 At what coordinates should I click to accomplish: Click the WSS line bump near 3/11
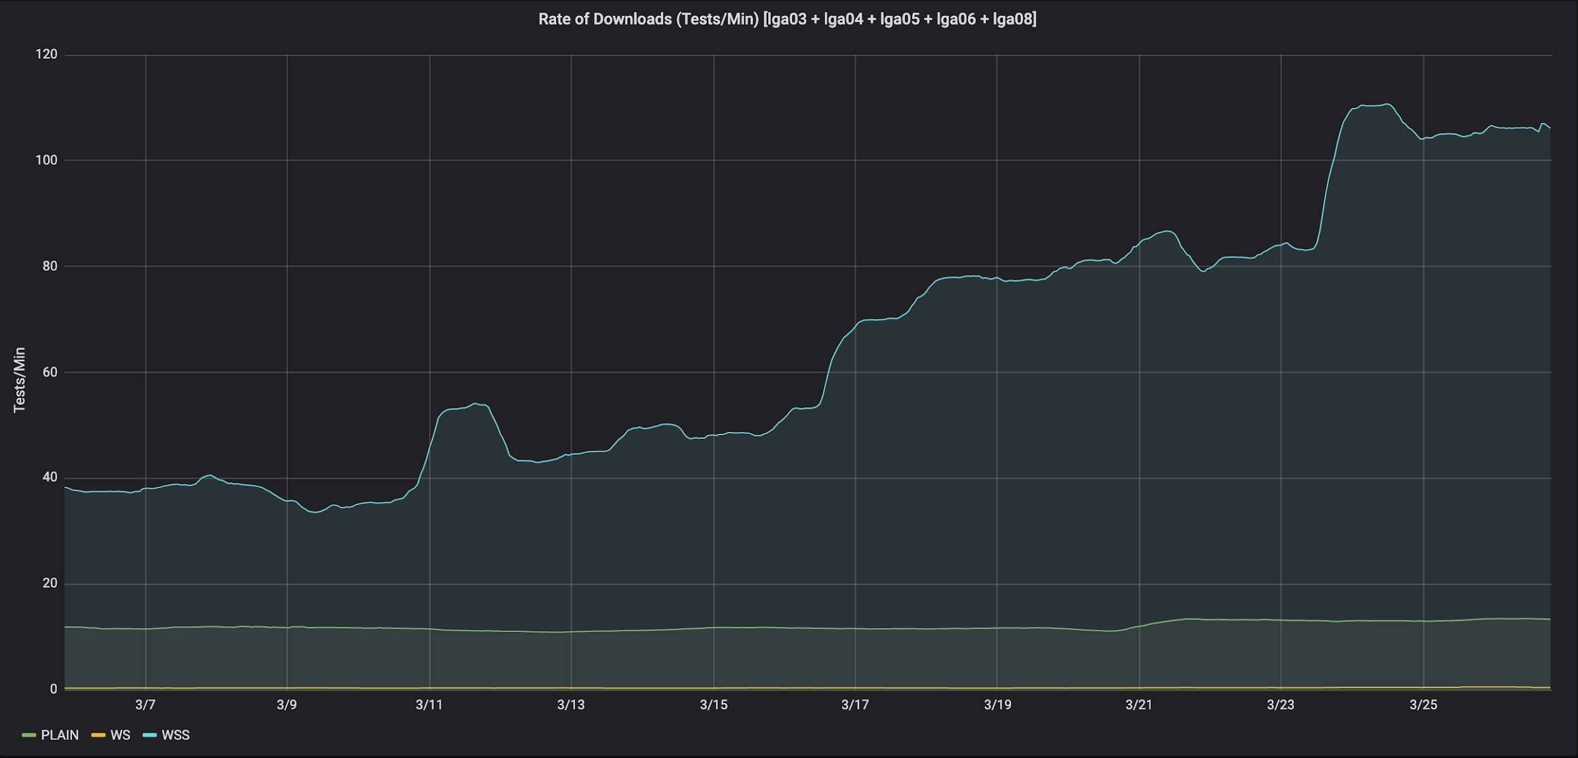475,404
